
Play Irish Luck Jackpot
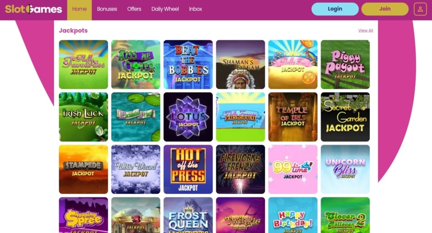[x=84, y=117]
